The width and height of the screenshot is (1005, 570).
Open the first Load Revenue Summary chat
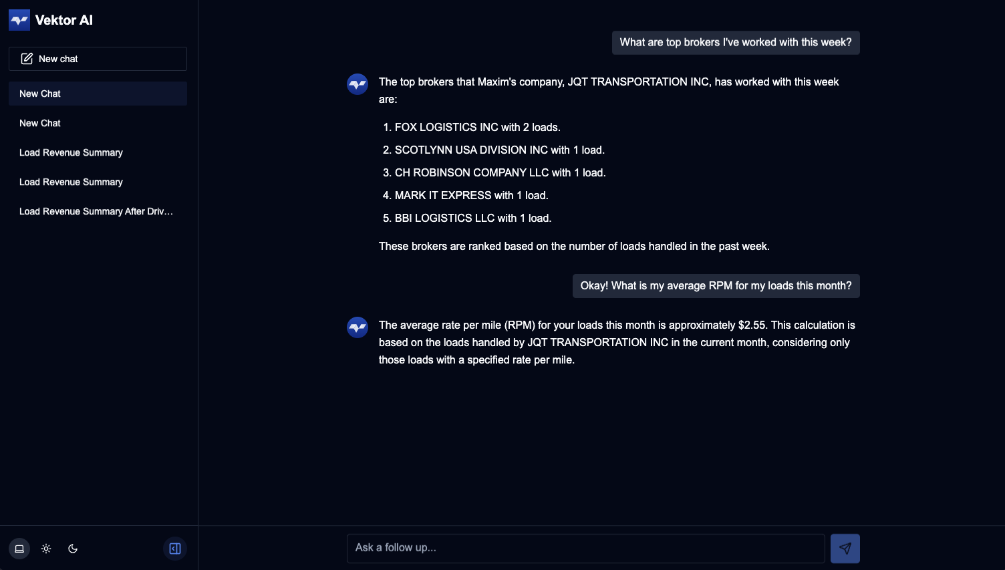[98, 152]
